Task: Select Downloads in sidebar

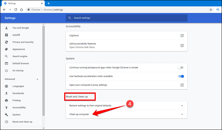Action: 18,93
